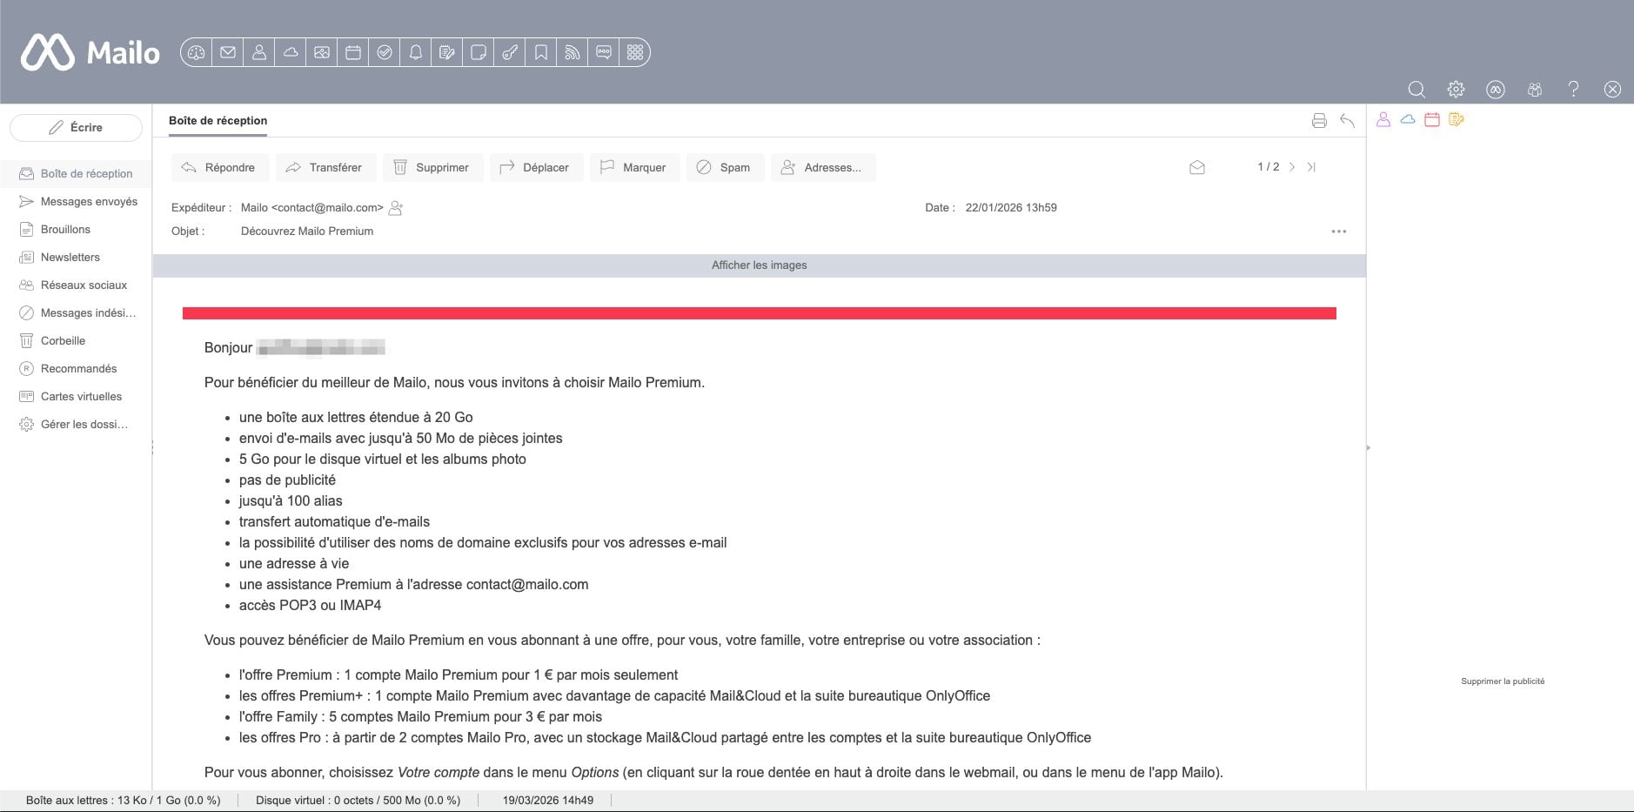Mark the message as Spam
The height and width of the screenshot is (812, 1634).
tap(725, 167)
